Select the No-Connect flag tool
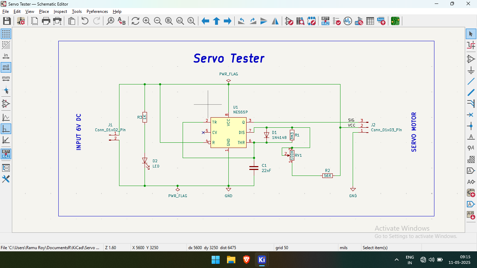The image size is (477, 268). [471, 115]
